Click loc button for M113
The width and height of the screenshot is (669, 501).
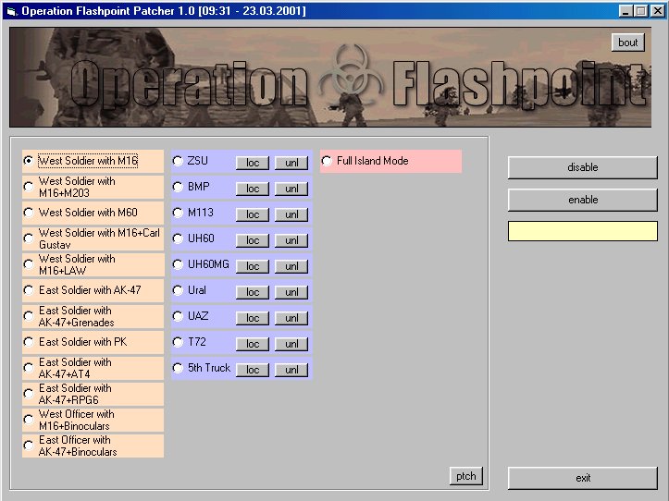253,214
